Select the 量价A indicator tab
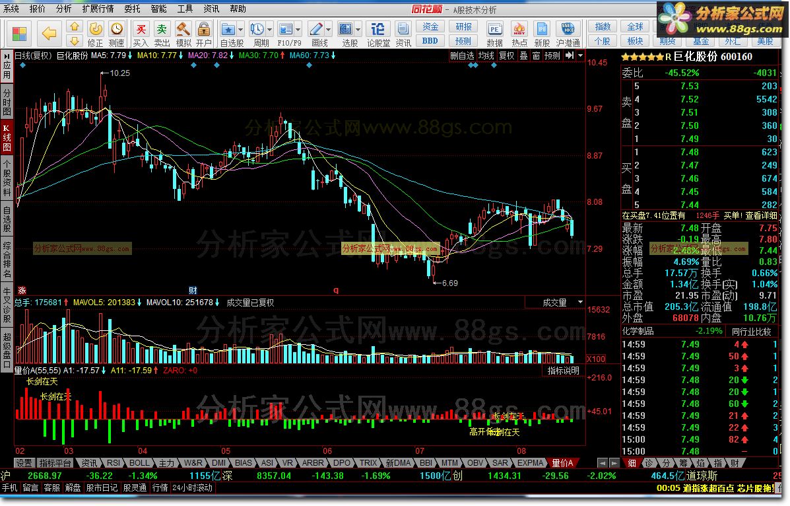The height and width of the screenshot is (506, 790). [563, 463]
